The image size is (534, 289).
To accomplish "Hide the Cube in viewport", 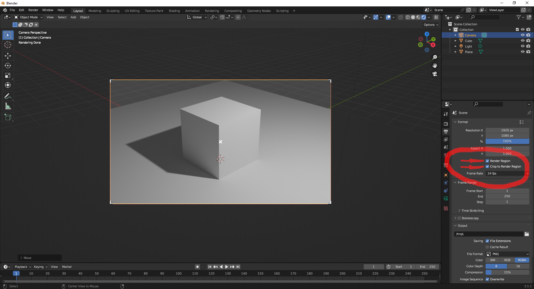I will (x=523, y=41).
